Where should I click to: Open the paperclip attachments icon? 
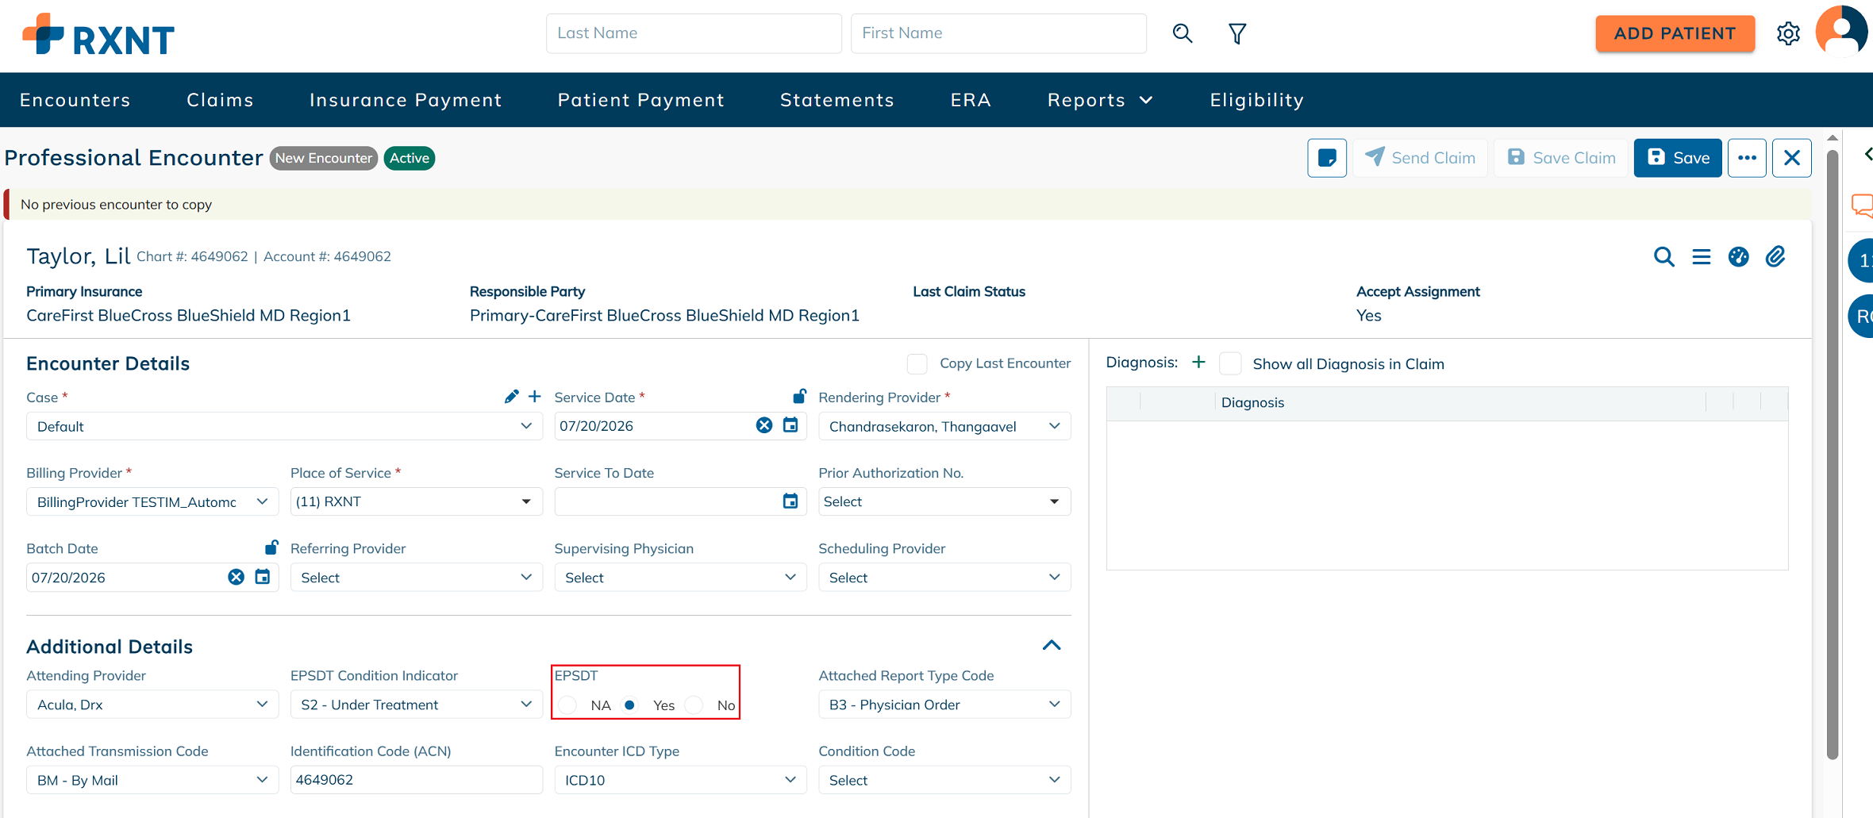tap(1775, 257)
